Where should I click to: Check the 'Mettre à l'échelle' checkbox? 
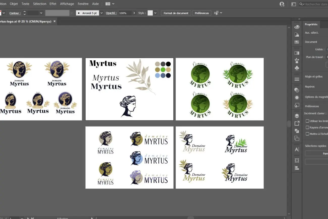(x=307, y=134)
